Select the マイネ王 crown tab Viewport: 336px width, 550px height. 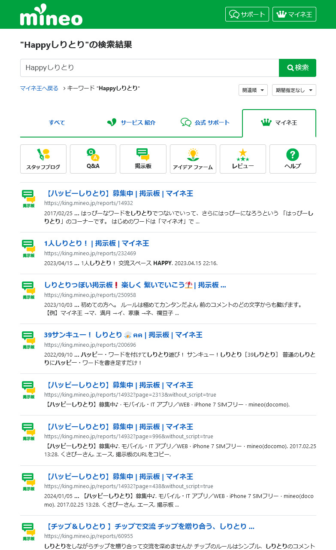tap(279, 123)
